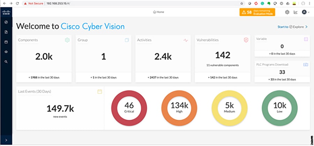Image resolution: width=314 pixels, height=146 pixels.
Task: Click 149.7k new events number
Action: (x=60, y=109)
